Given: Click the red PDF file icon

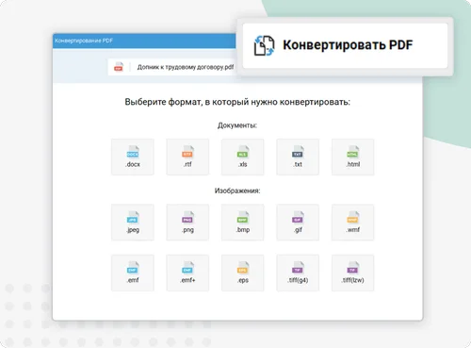Looking at the screenshot, I should [x=119, y=67].
